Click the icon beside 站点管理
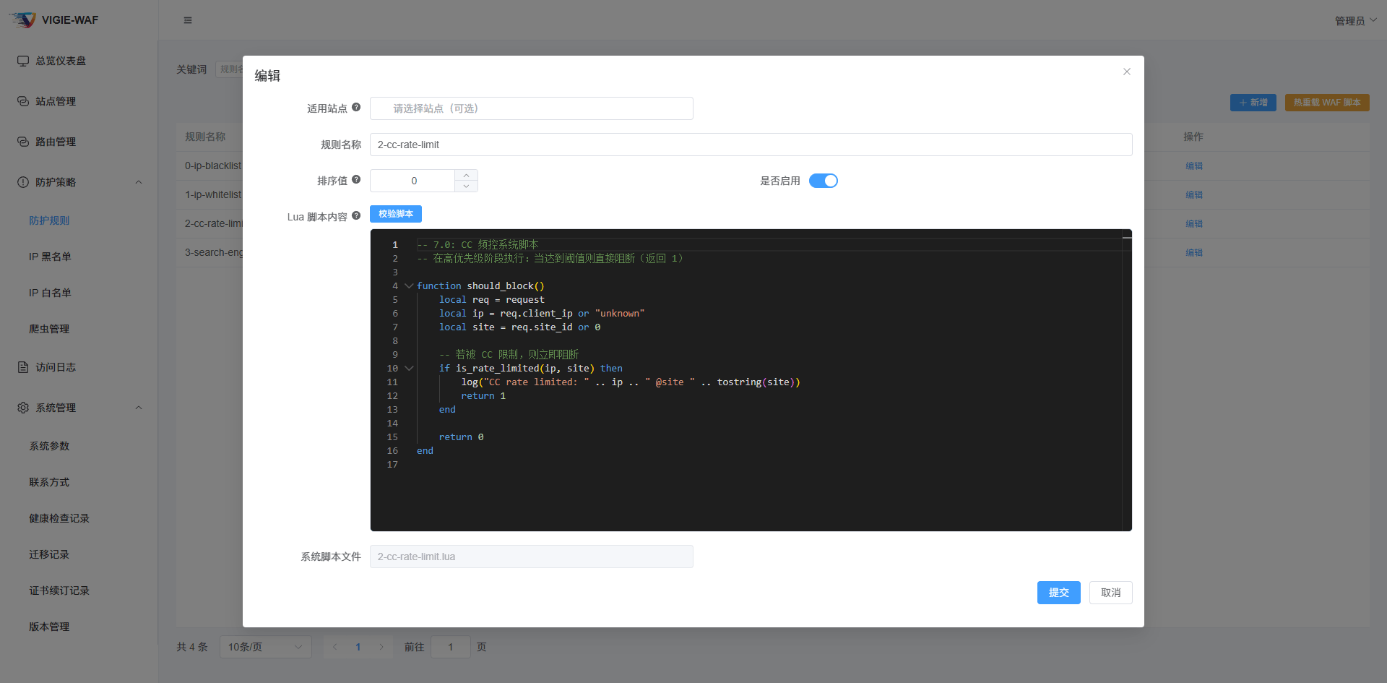Image resolution: width=1387 pixels, height=683 pixels. pyautogui.click(x=23, y=101)
